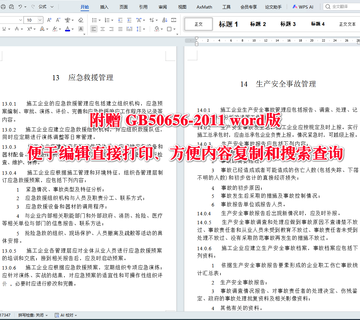This screenshot has width=360, height=320.
Task: Apply the 标题 2 style
Action: tap(258, 24)
